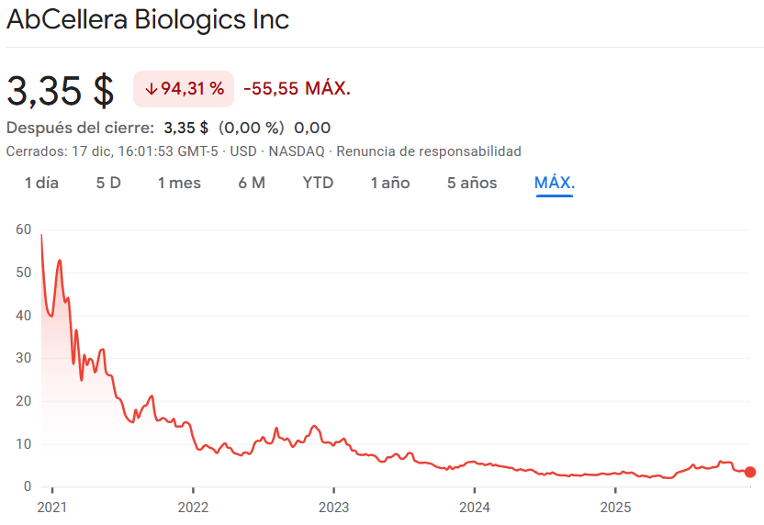Open the "Renuncia de responsabilidad" link
The image size is (764, 525).
coord(429,151)
